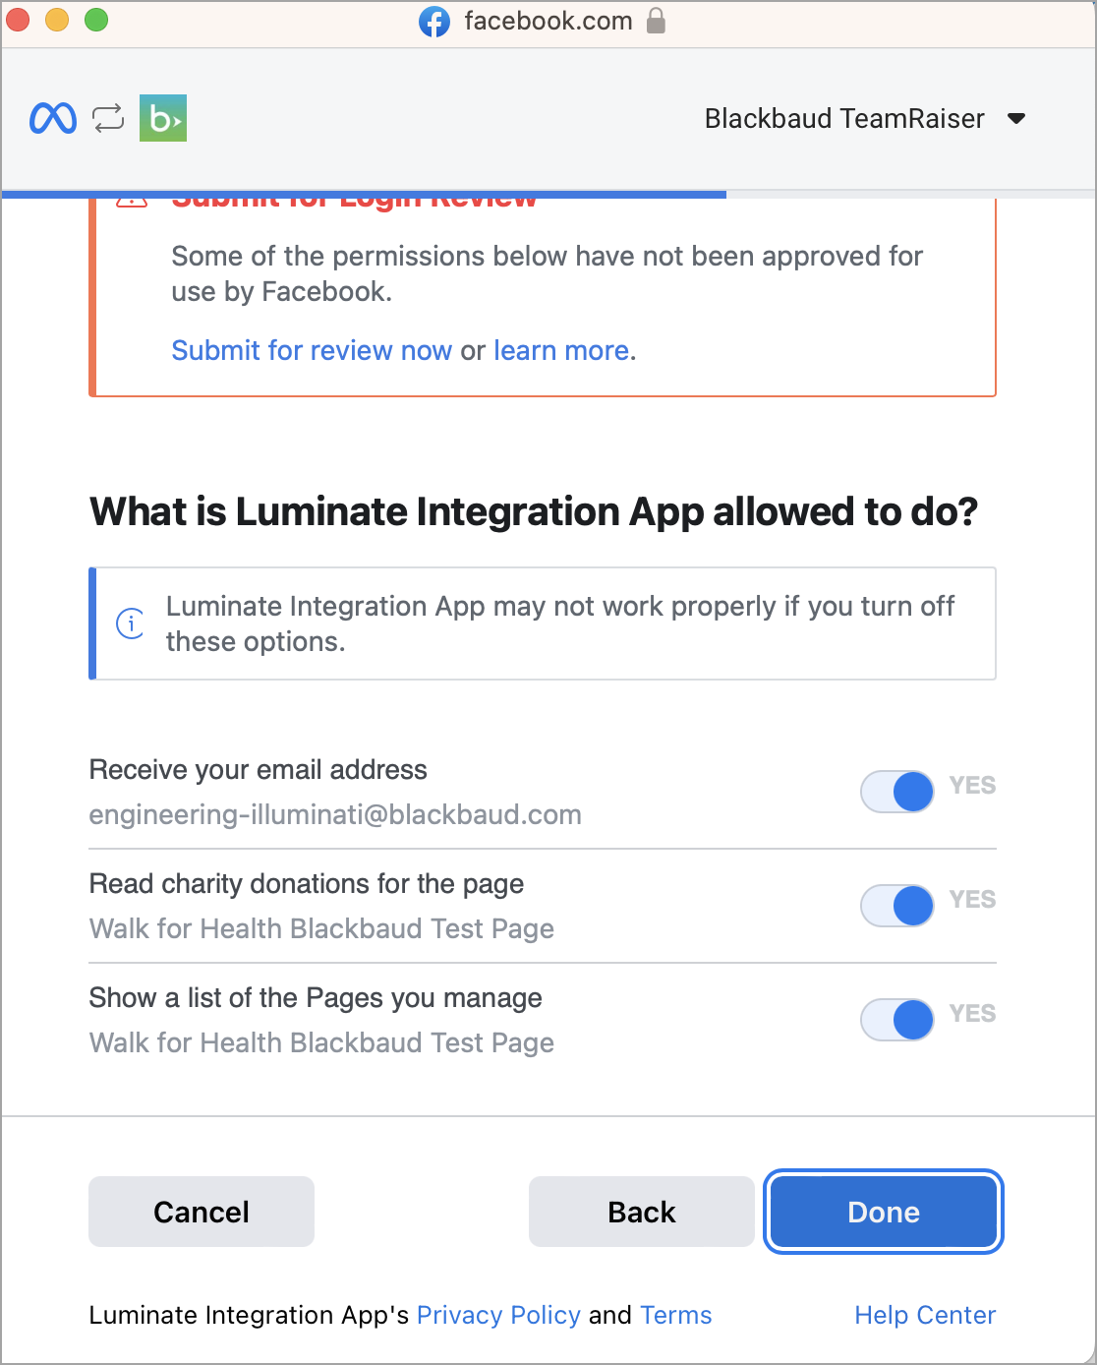Toggle Show a list of the Pages you manage

coord(896,1020)
